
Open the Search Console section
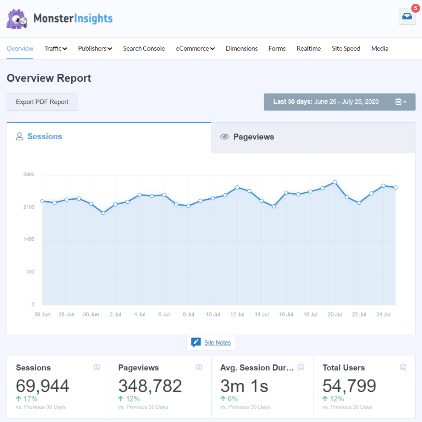(144, 48)
